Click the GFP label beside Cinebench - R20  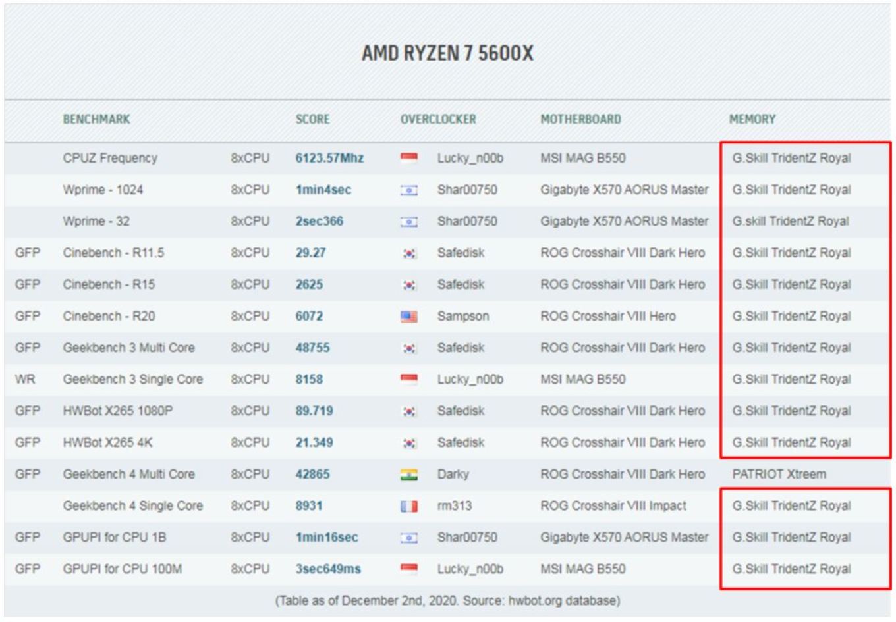click(28, 316)
